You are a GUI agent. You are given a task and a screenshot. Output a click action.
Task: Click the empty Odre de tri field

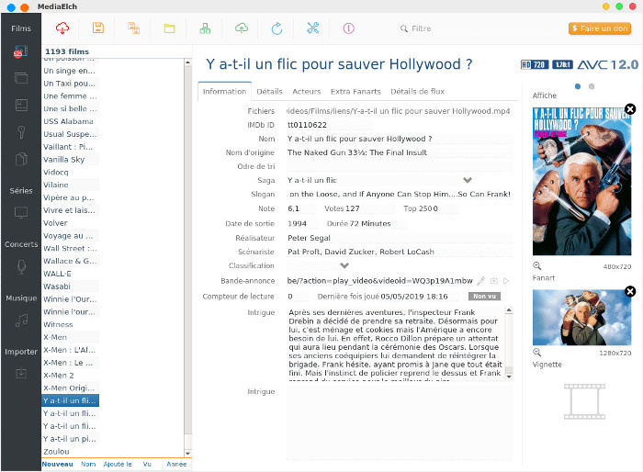pyautogui.click(x=400, y=166)
